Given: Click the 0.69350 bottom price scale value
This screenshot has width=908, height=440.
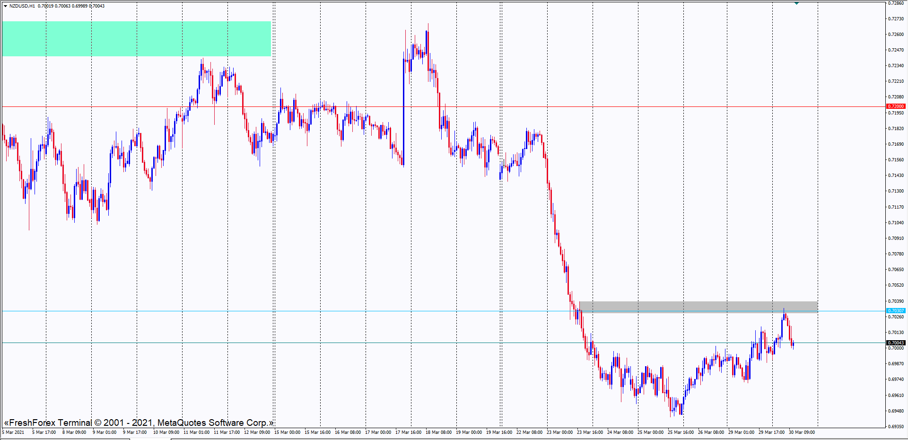Looking at the screenshot, I should [x=895, y=426].
